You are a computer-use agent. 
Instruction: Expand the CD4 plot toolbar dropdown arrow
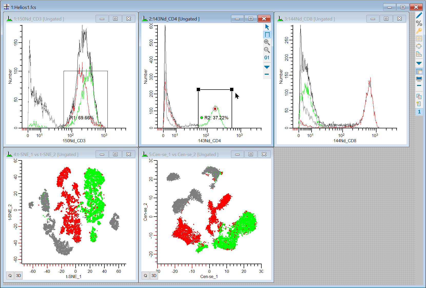267,67
